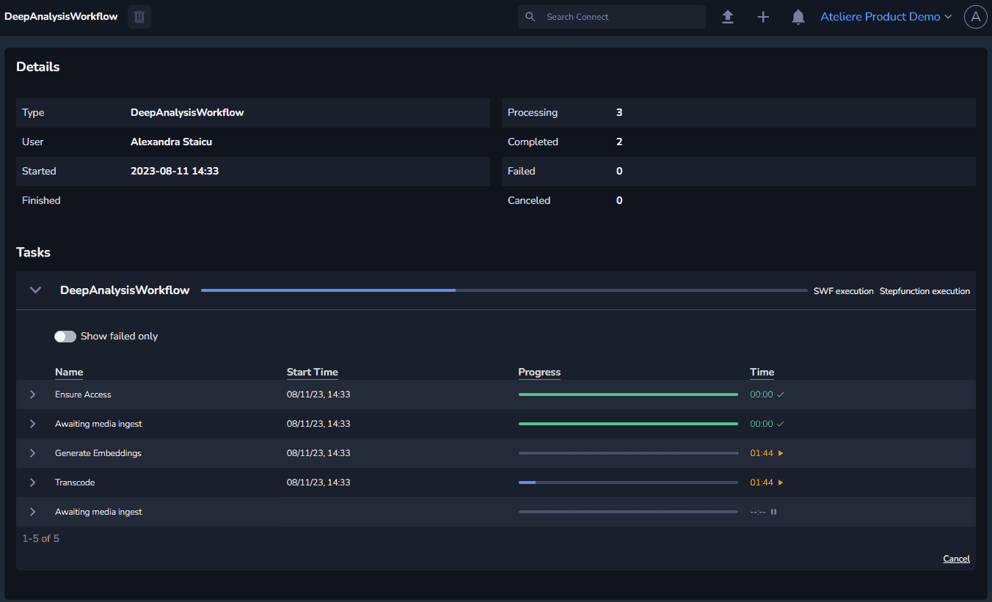Screen dimensions: 992x602
Task: Click the user avatar circle icon
Action: click(975, 17)
